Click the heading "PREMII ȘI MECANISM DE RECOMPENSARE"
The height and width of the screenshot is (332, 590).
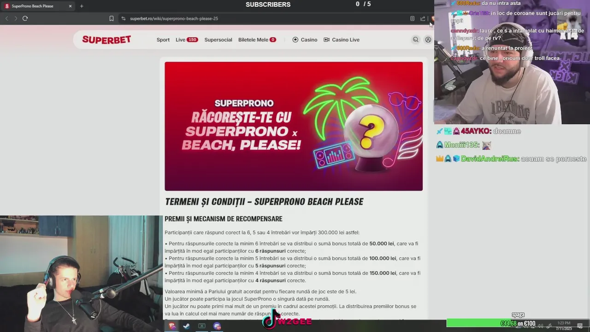point(224,219)
